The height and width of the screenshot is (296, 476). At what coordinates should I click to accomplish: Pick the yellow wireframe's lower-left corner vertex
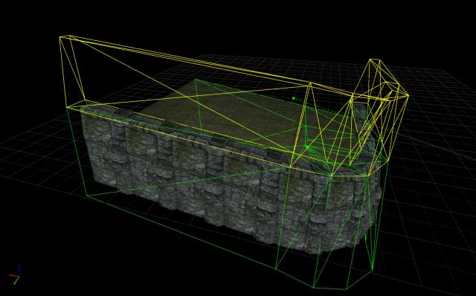[68, 107]
